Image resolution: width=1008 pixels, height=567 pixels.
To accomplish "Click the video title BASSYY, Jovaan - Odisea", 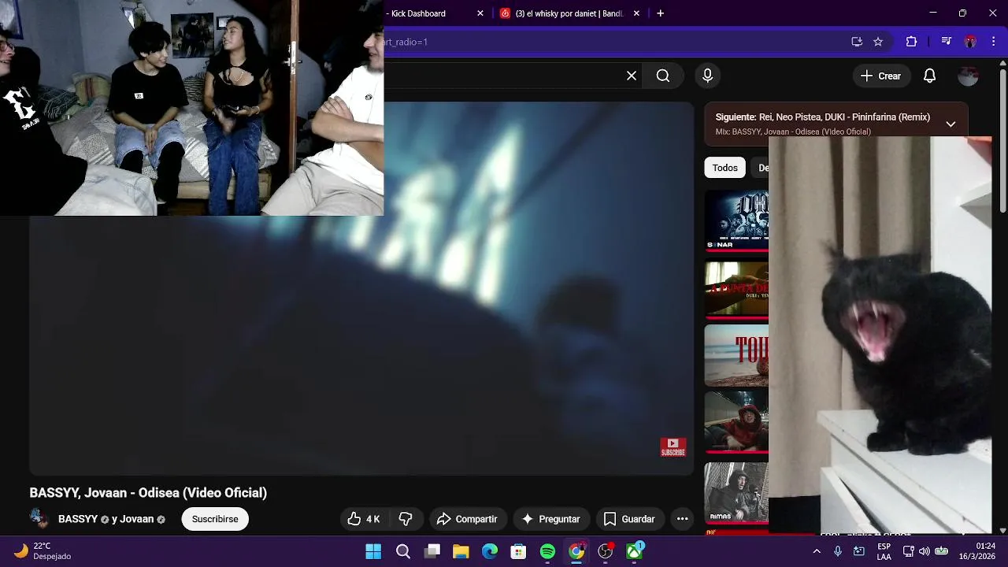I will (x=148, y=493).
